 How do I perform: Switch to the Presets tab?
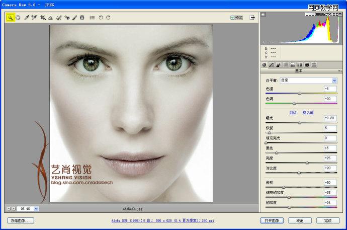click(314, 65)
